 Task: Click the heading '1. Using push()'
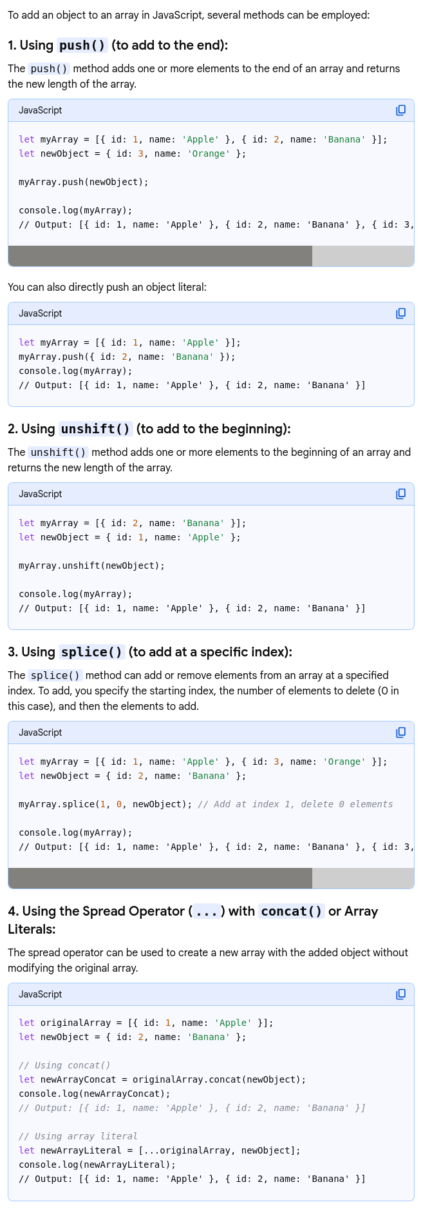pyautogui.click(x=118, y=45)
